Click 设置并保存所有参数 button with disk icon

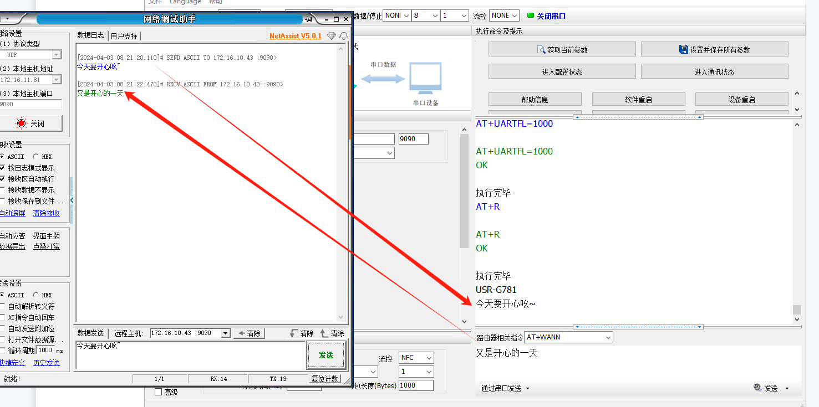(714, 50)
